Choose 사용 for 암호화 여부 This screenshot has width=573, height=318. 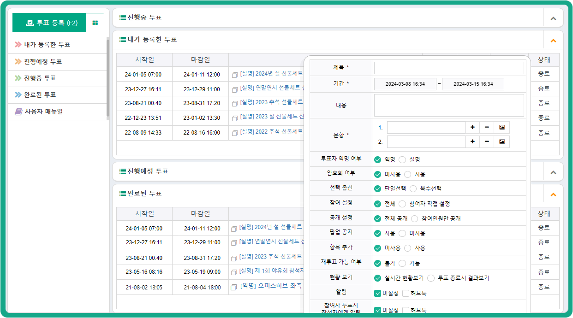tap(408, 174)
